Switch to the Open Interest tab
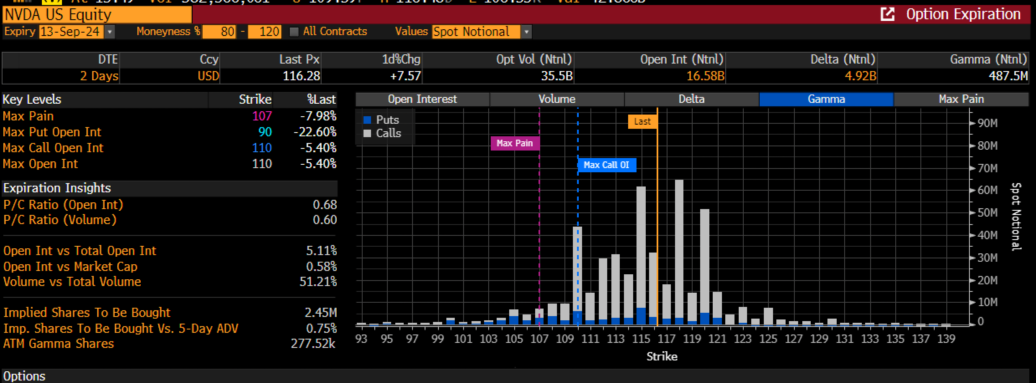The image size is (1036, 383). click(422, 99)
